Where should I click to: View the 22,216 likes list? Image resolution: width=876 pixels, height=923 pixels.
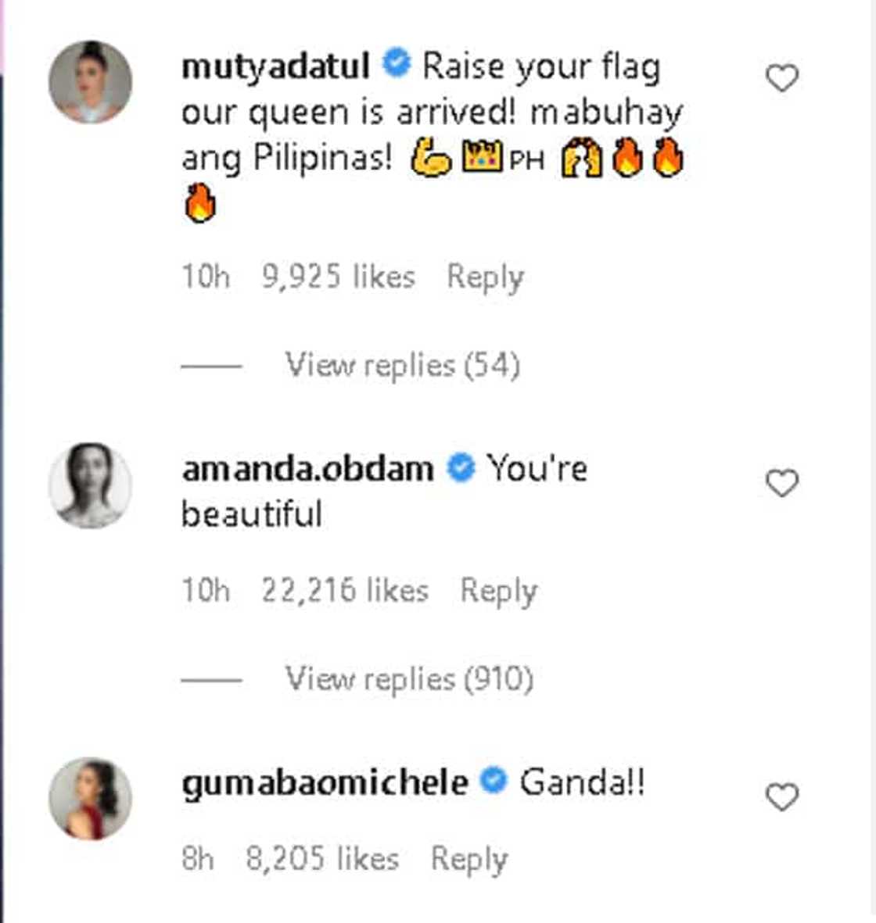point(344,591)
